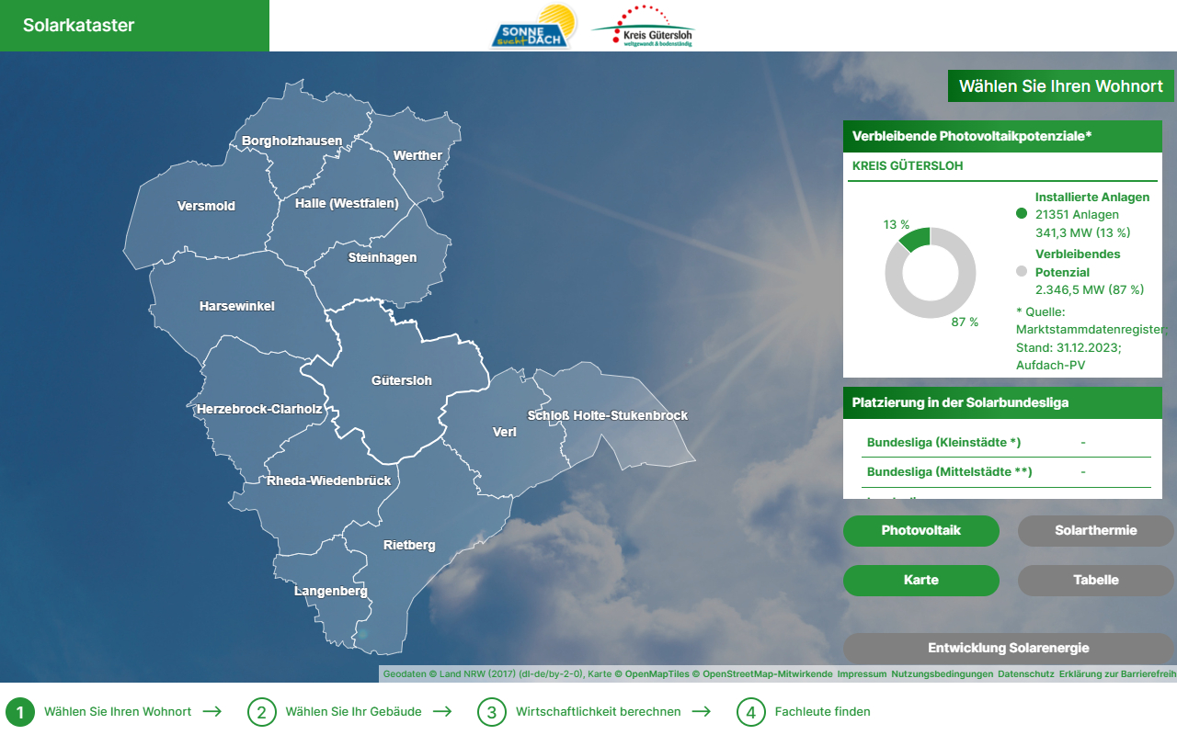Open the Impressum link
Image resolution: width=1177 pixels, height=735 pixels.
click(862, 674)
